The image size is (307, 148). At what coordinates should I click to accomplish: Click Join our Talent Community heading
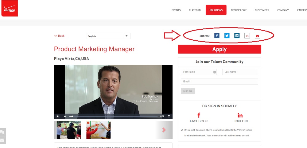point(220,62)
